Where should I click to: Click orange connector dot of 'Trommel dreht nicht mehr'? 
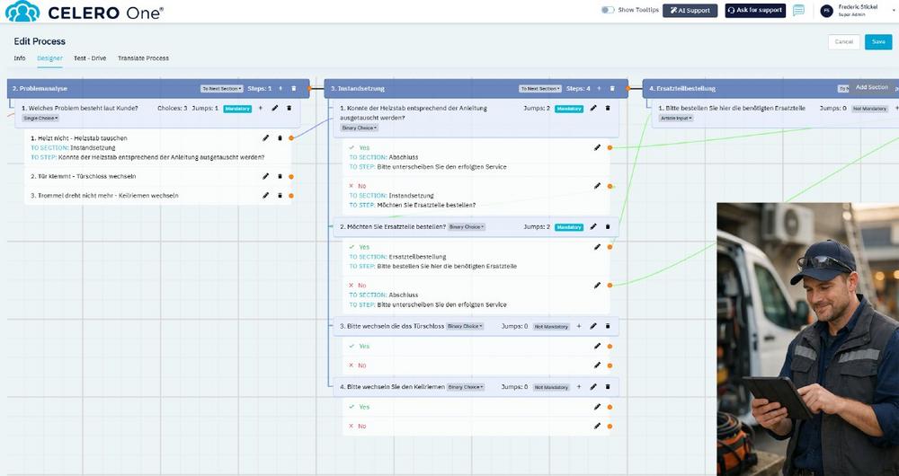tap(293, 195)
